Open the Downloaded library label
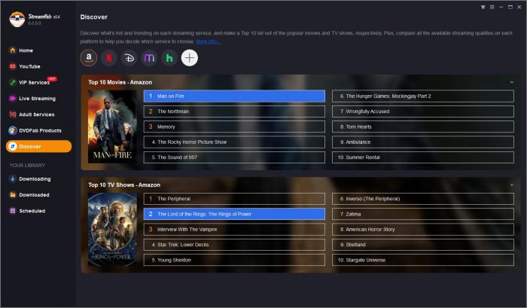 coord(34,195)
